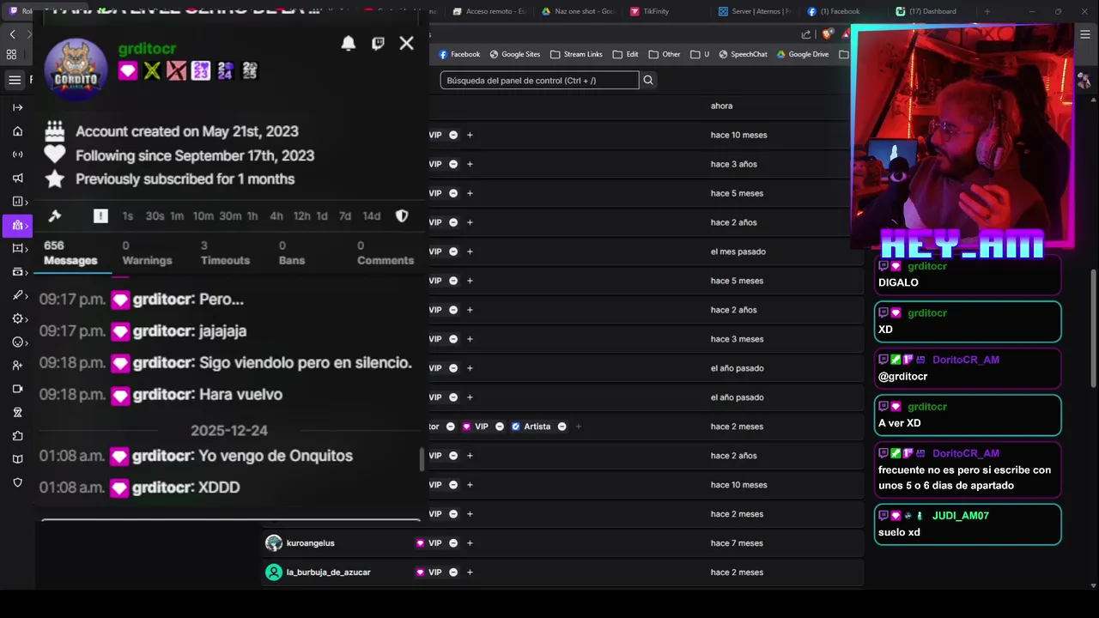Click the notification bell in the user card
This screenshot has width=1099, height=618.
click(x=349, y=43)
